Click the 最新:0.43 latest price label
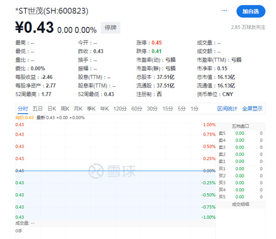This screenshot has width=276, height=239. (46, 118)
